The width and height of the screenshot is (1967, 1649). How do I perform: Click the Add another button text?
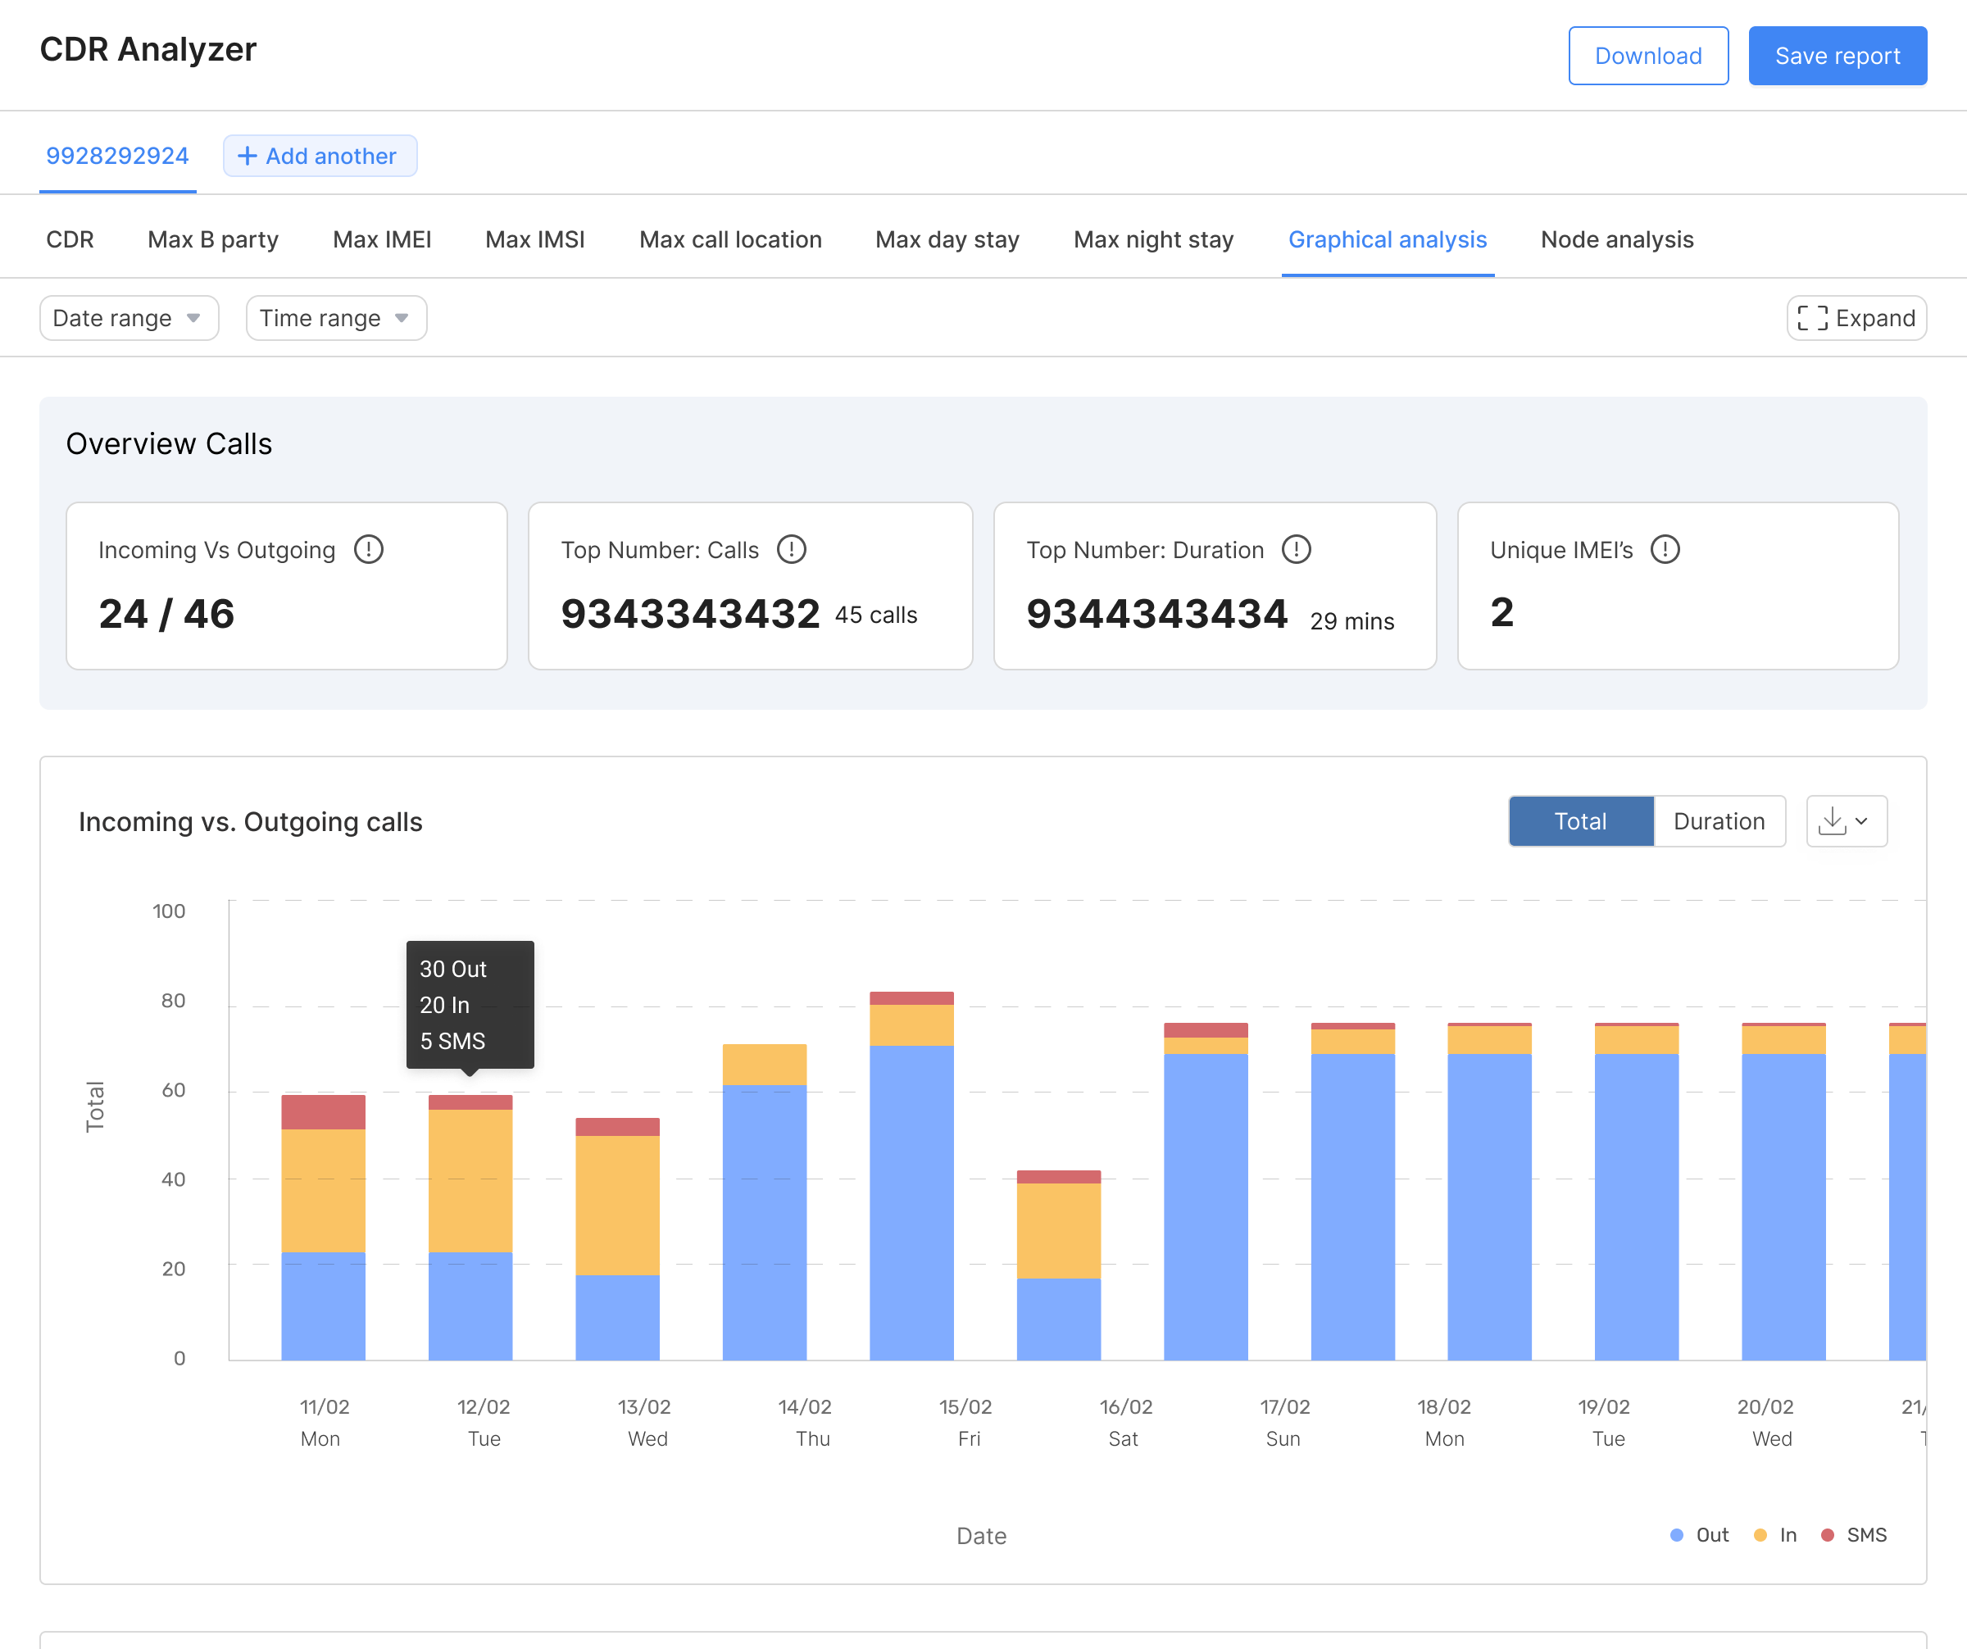pyautogui.click(x=332, y=157)
